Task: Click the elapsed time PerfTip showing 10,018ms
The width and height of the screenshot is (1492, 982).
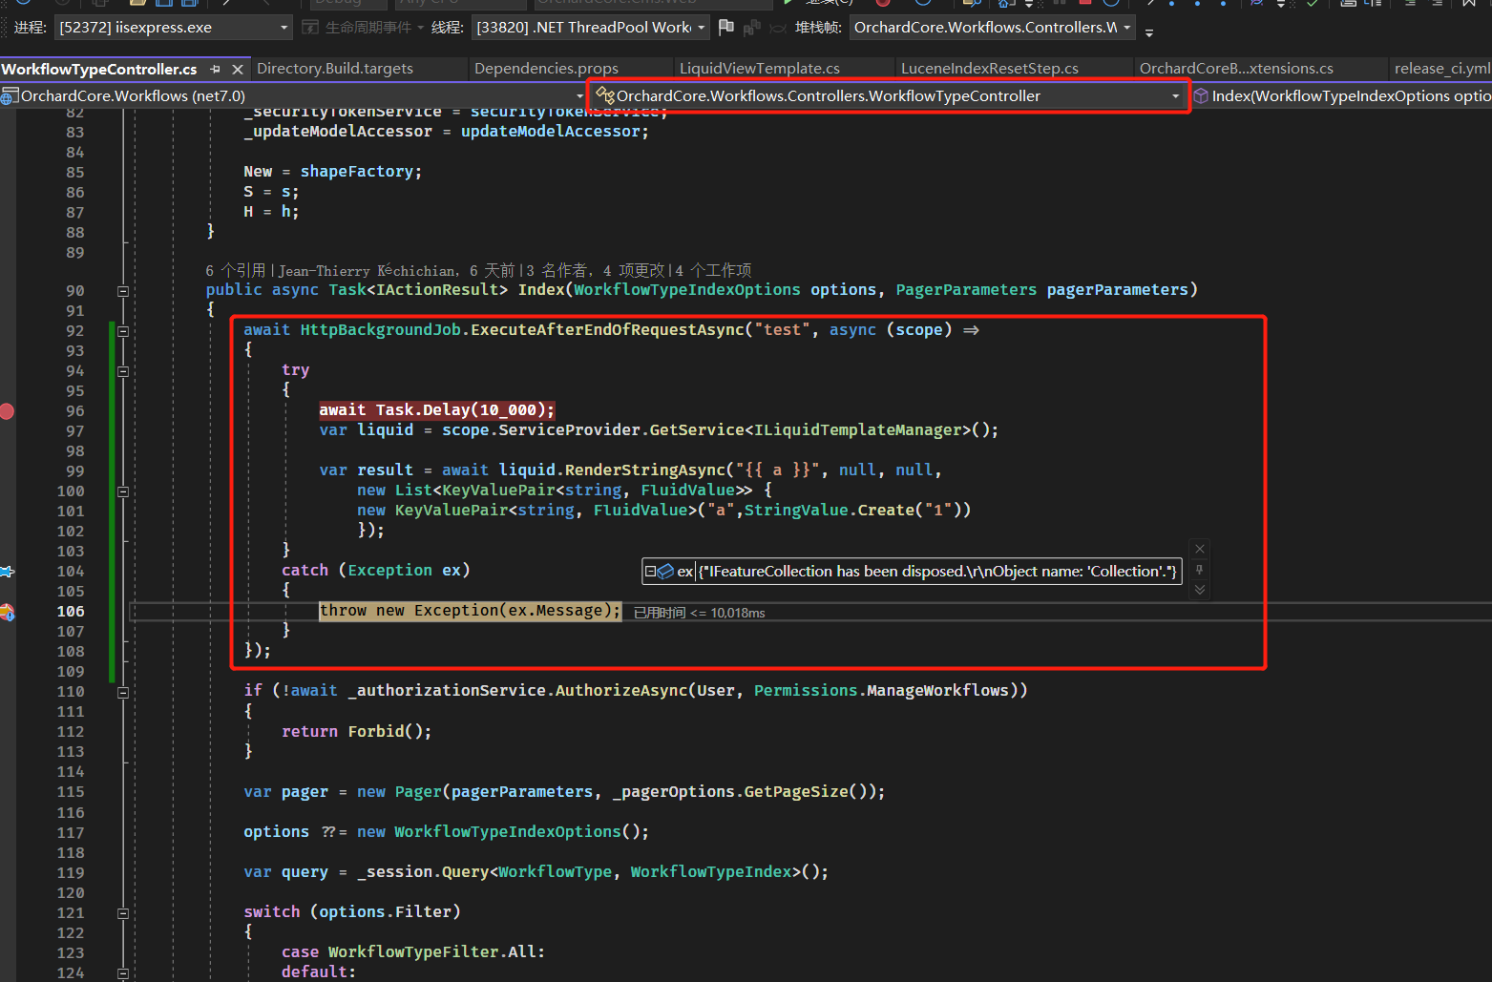Action: click(x=698, y=613)
